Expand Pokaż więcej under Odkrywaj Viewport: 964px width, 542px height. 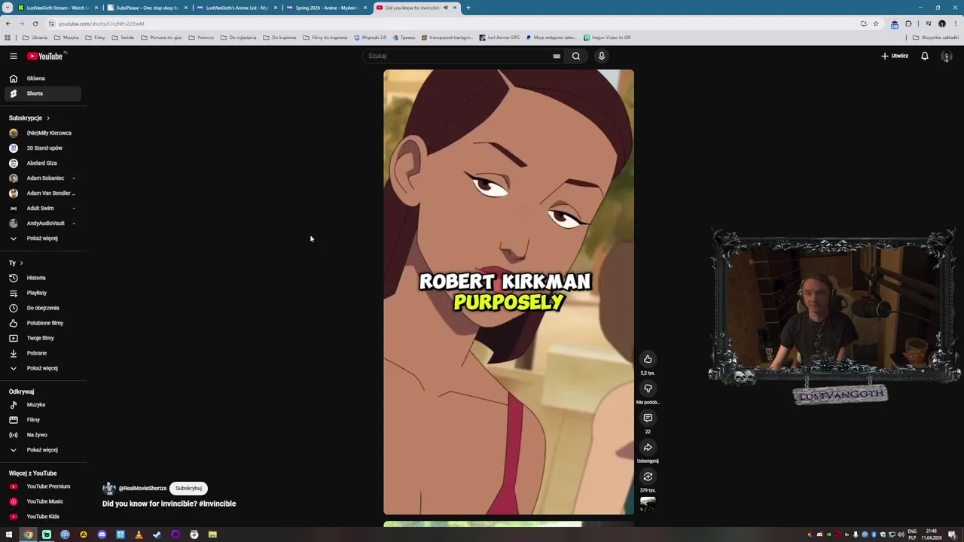pos(41,450)
